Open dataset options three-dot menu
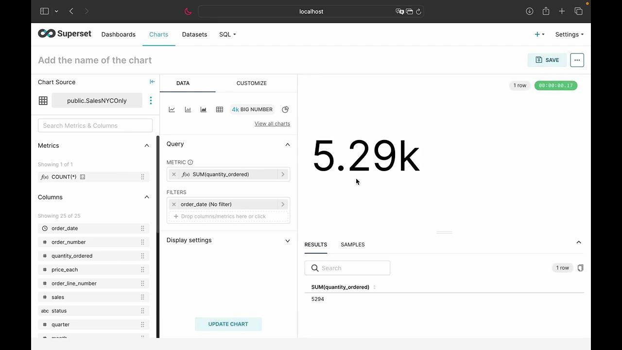 [x=151, y=101]
